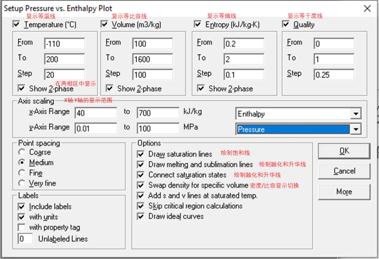Uncheck Show 2-phase in the Temperature section
The image size is (379, 259).
[21, 88]
